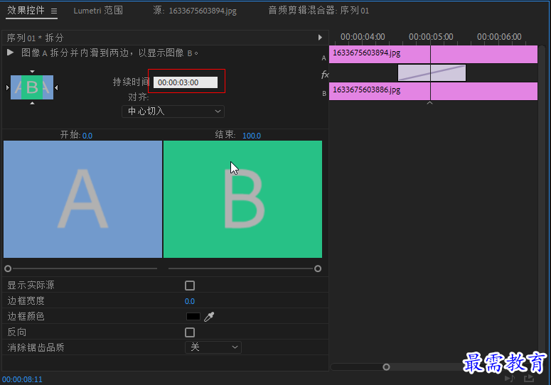Open the 消除锯齿品质 dropdown
This screenshot has width=551, height=385.
pyautogui.click(x=213, y=347)
